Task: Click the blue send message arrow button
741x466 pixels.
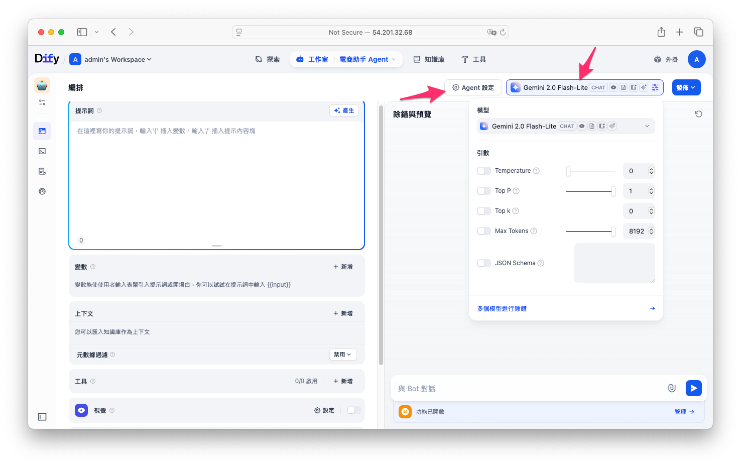Action: (x=693, y=388)
